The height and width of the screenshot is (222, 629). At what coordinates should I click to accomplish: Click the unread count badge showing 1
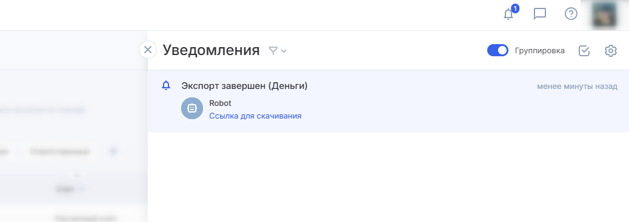coord(515,8)
